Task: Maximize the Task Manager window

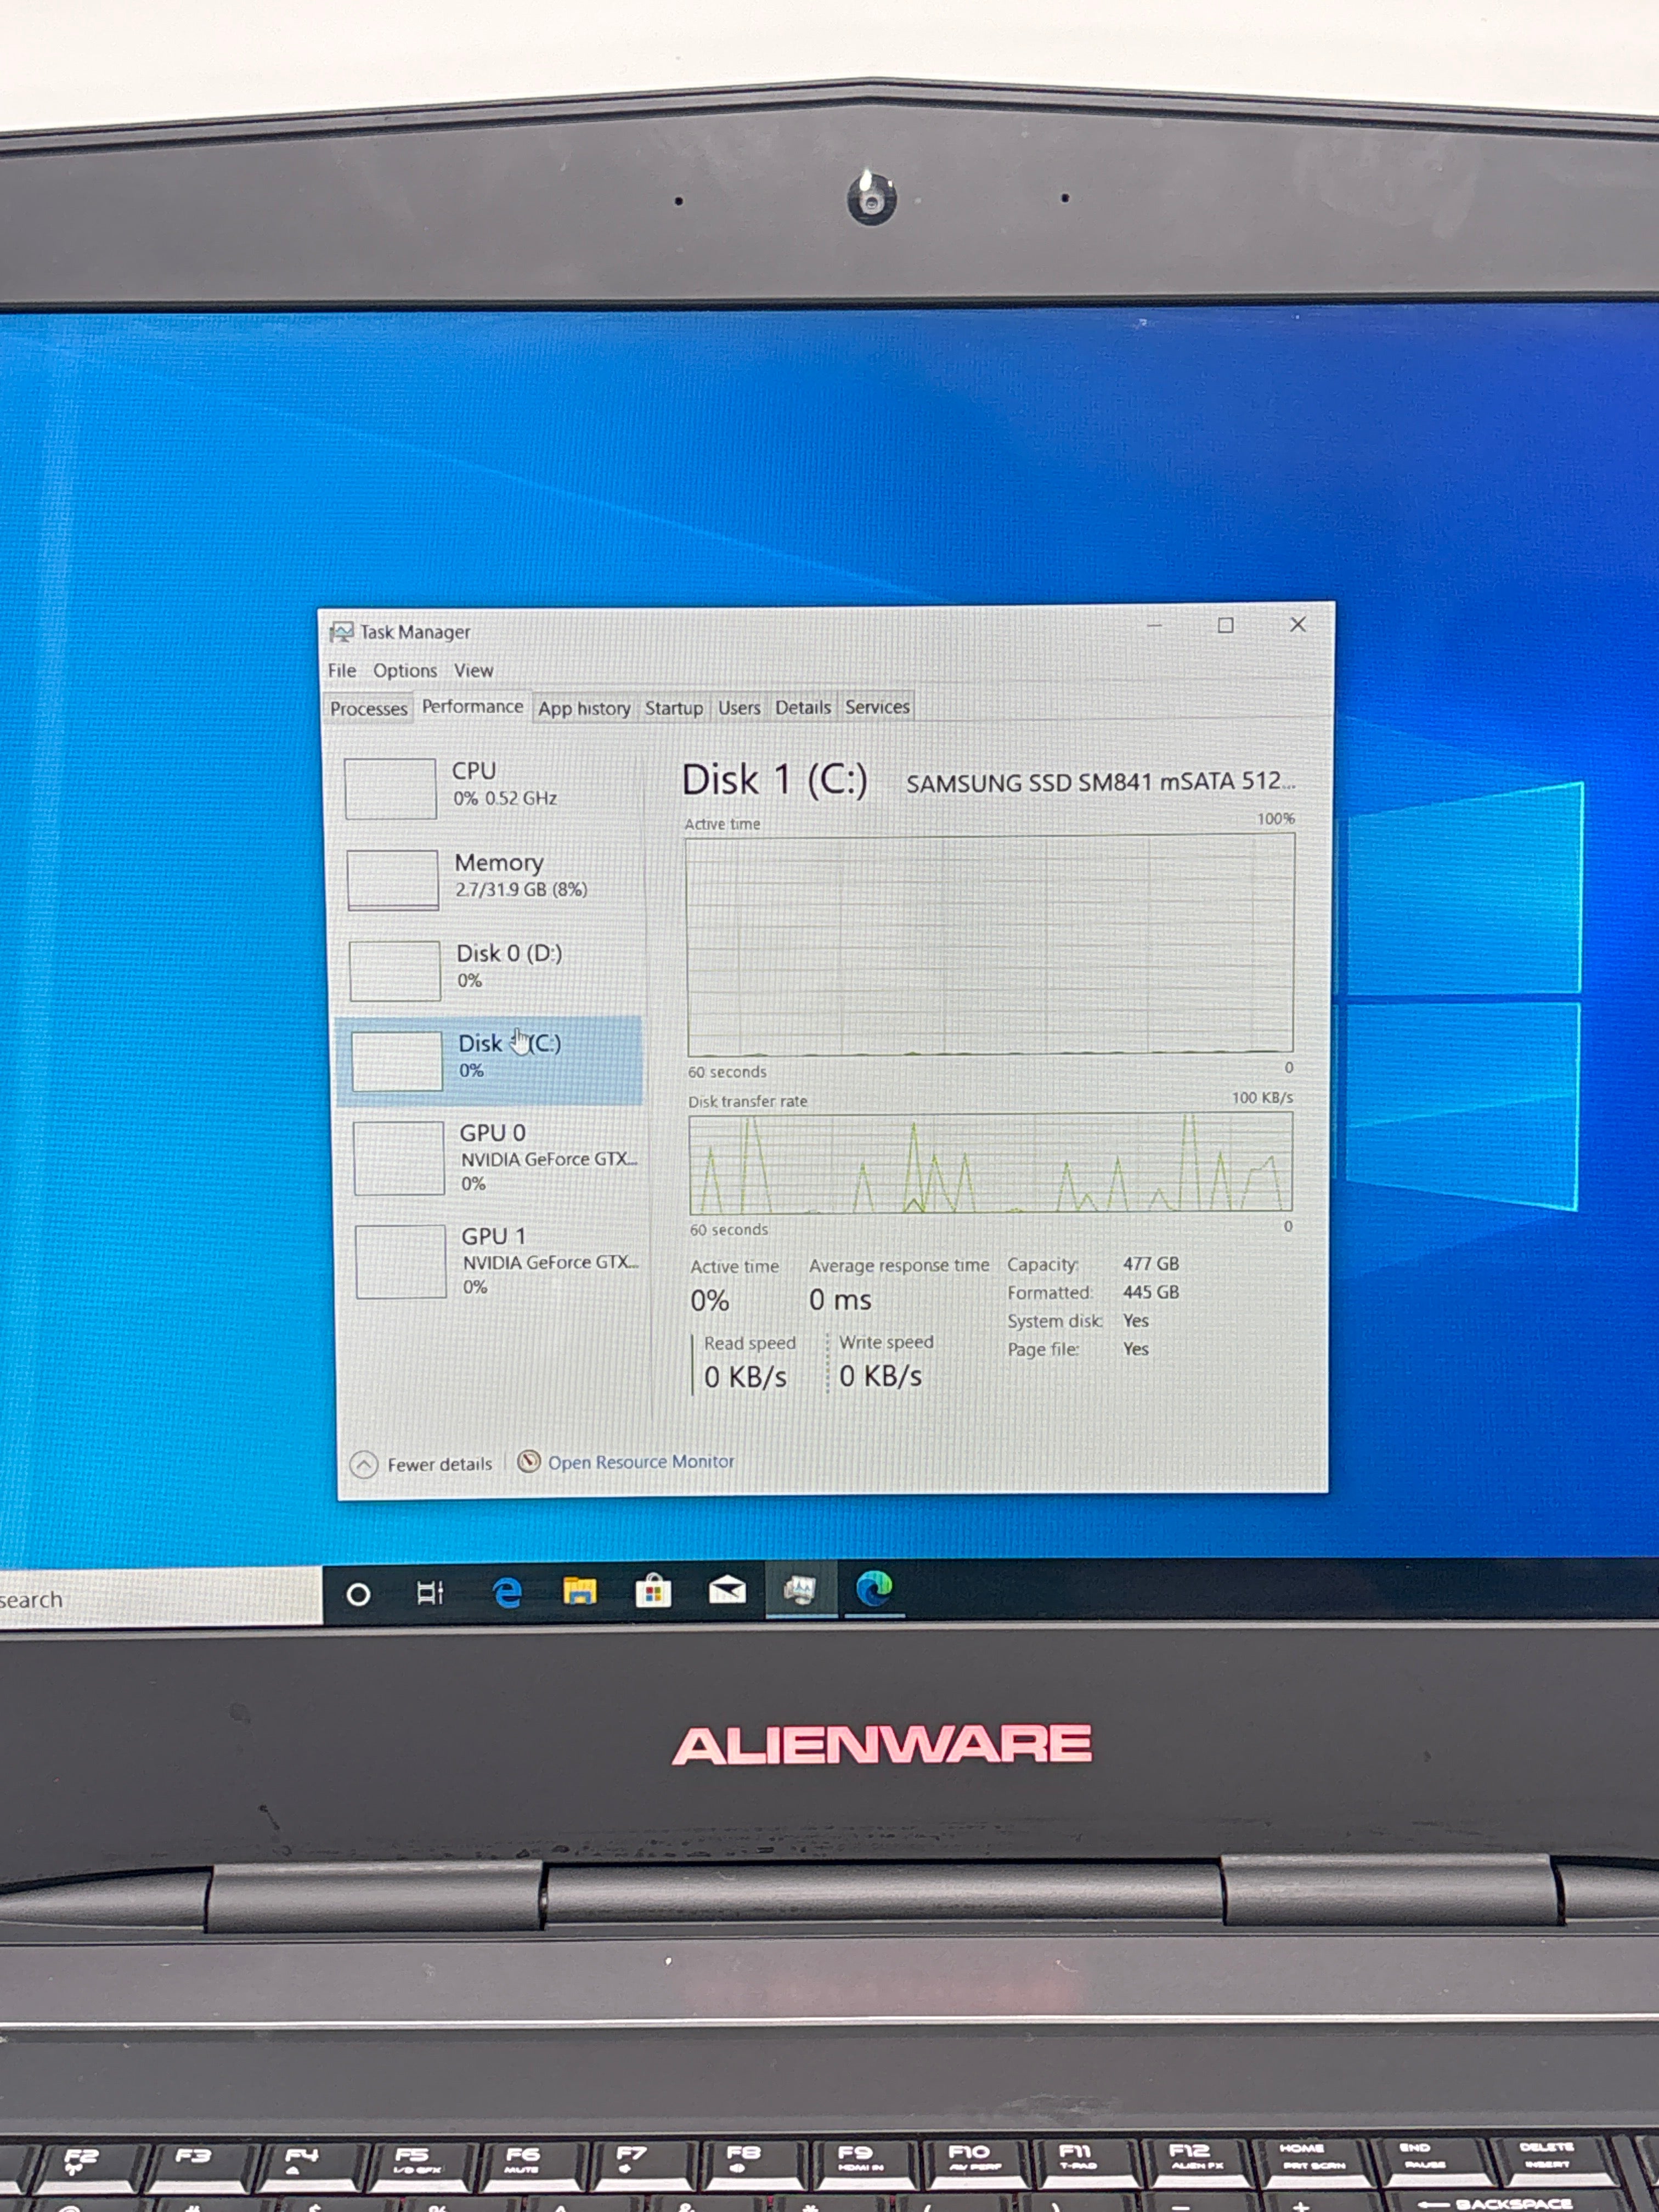Action: coord(1225,626)
